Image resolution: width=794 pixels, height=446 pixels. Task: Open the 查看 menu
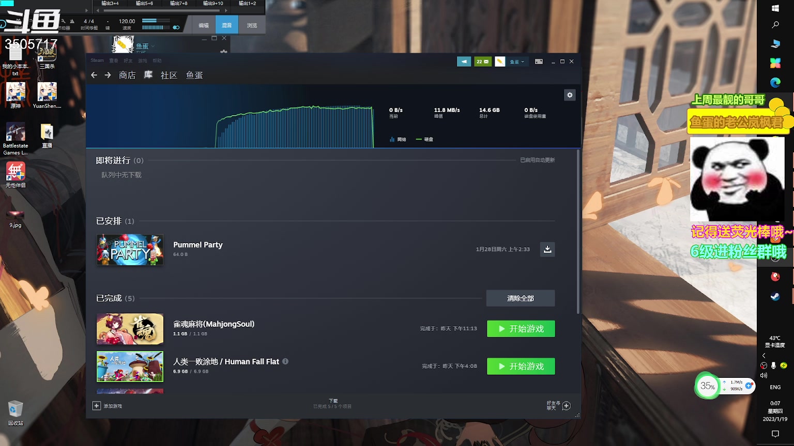point(114,60)
